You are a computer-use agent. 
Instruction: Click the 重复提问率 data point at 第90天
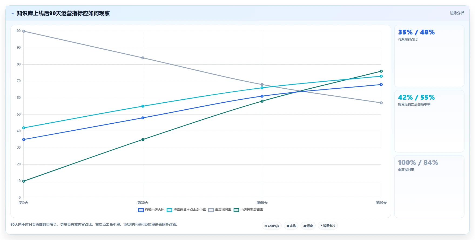(x=381, y=103)
